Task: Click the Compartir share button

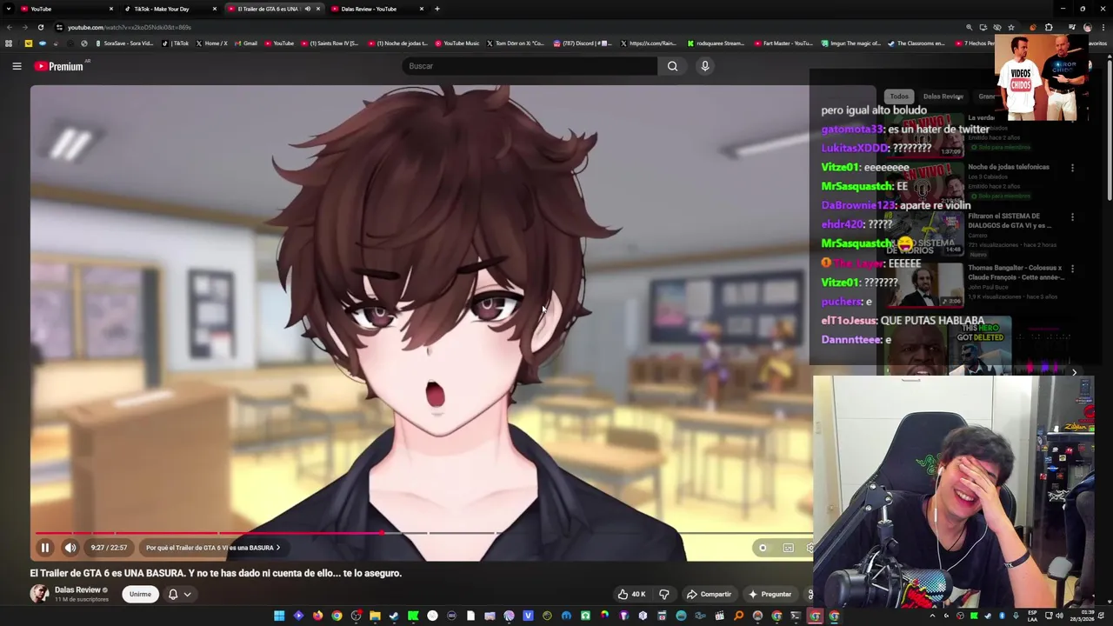Action: (709, 594)
